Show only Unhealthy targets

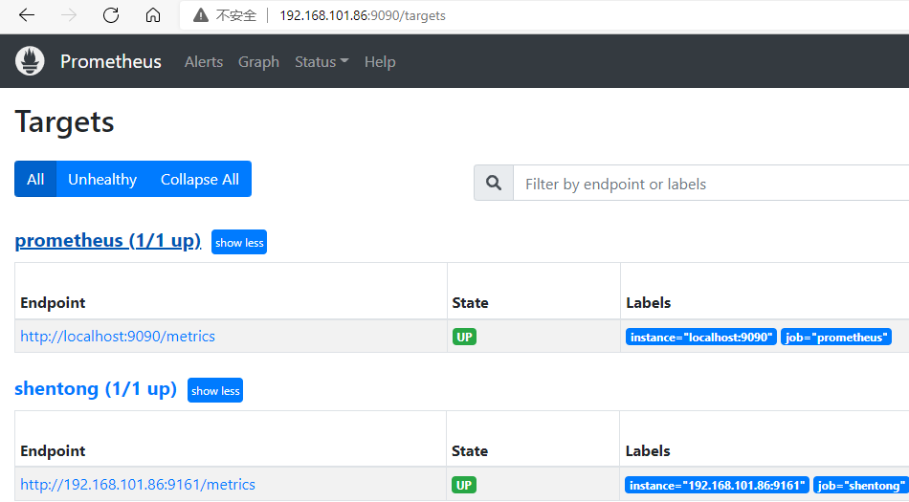[102, 180]
